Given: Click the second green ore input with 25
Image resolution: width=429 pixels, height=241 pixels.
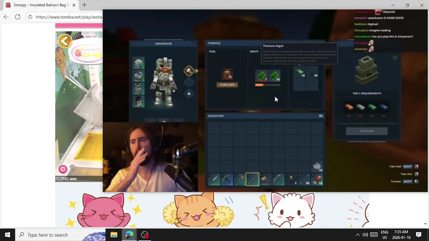Looking at the screenshot, I should coord(274,76).
